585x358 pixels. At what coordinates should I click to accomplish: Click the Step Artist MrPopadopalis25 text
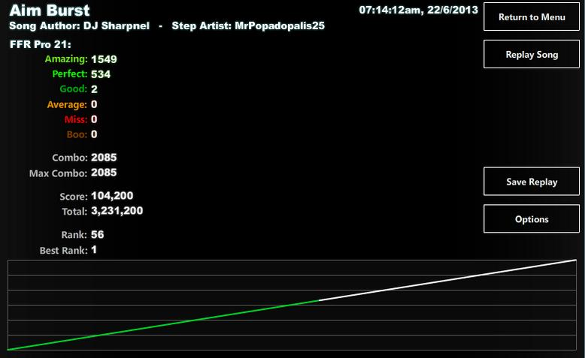[x=248, y=26]
